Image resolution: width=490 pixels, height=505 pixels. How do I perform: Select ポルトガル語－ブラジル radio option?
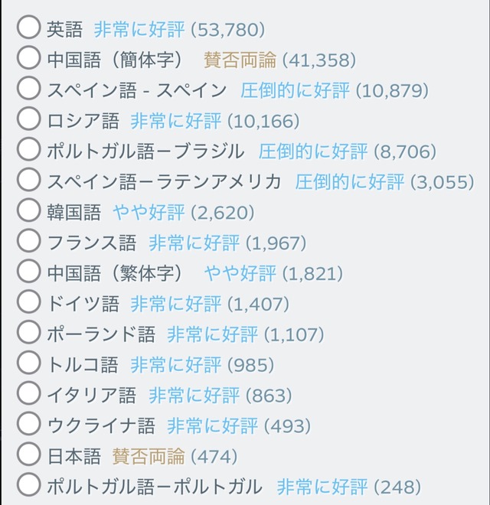pyautogui.click(x=28, y=151)
